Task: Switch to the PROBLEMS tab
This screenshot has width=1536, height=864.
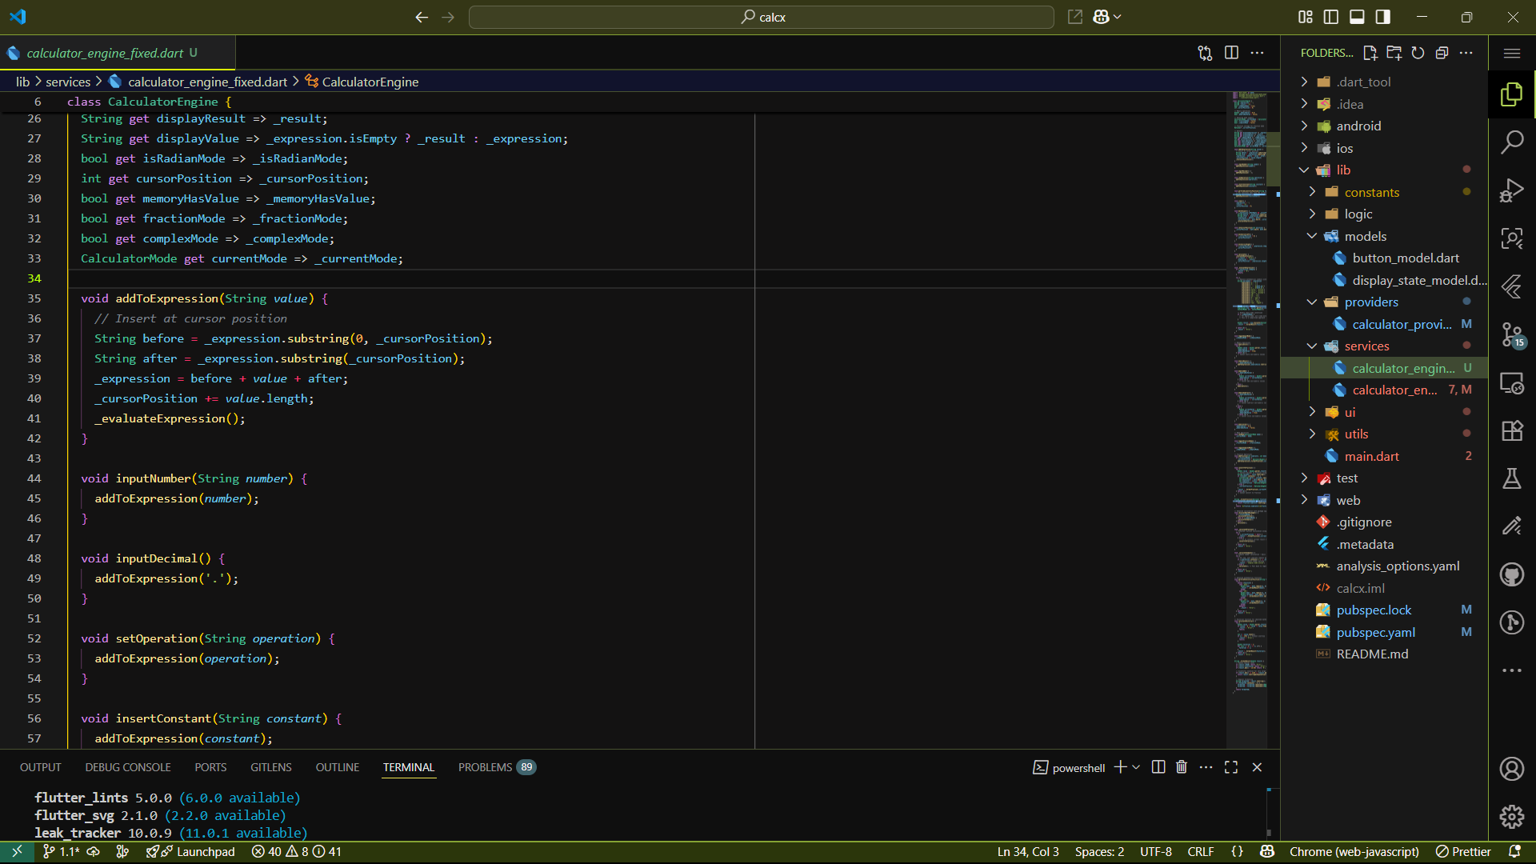Action: [485, 767]
